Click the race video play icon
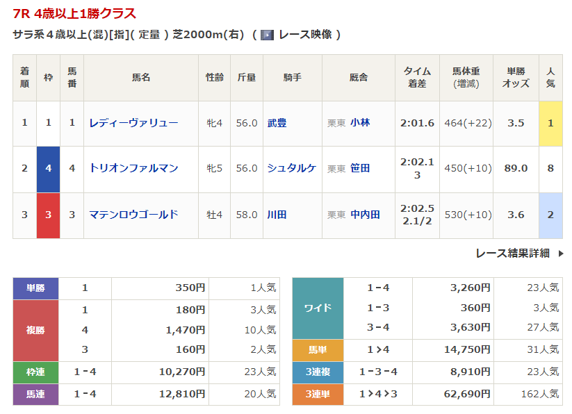Viewport: 572px width, 414px height. (267, 35)
